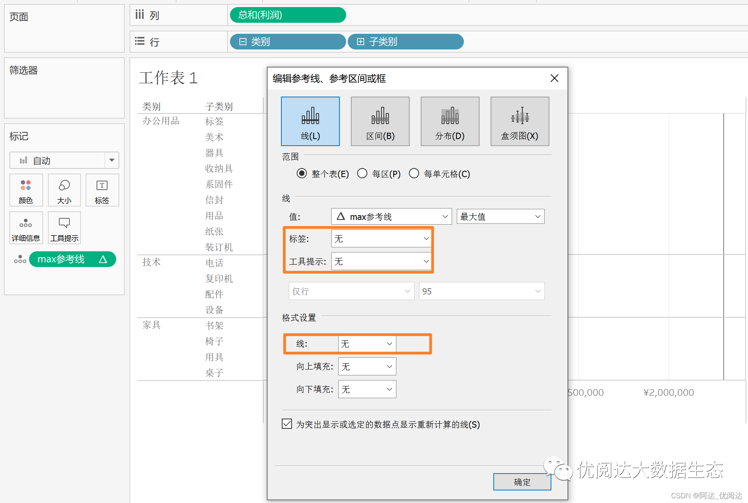Open the 值 max参考线 field dropdown
This screenshot has height=503, width=748.
click(392, 216)
